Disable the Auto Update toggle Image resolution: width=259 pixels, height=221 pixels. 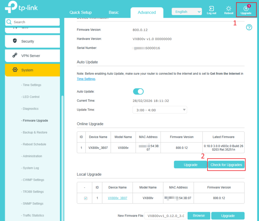pyautogui.click(x=138, y=92)
